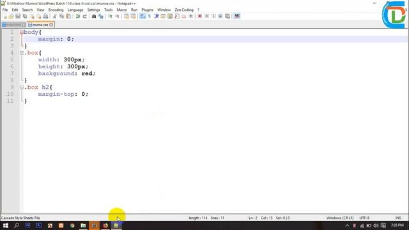Image resolution: width=409 pixels, height=230 pixels.
Task: Click Save Recorded Macro icon
Action: tap(228, 17)
